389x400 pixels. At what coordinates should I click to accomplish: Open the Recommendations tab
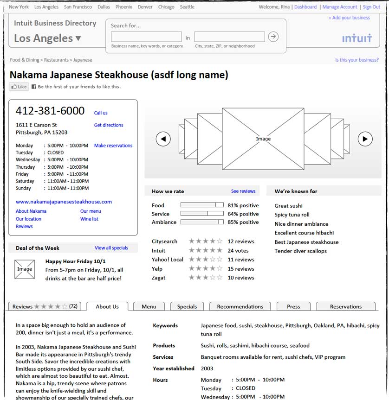tap(240, 306)
